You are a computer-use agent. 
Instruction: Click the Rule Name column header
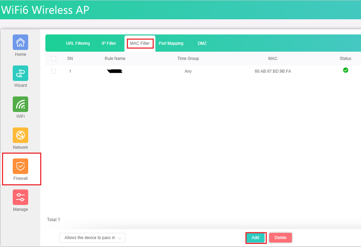click(x=115, y=59)
